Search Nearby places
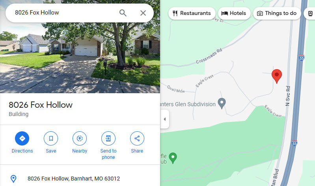 coord(80,142)
